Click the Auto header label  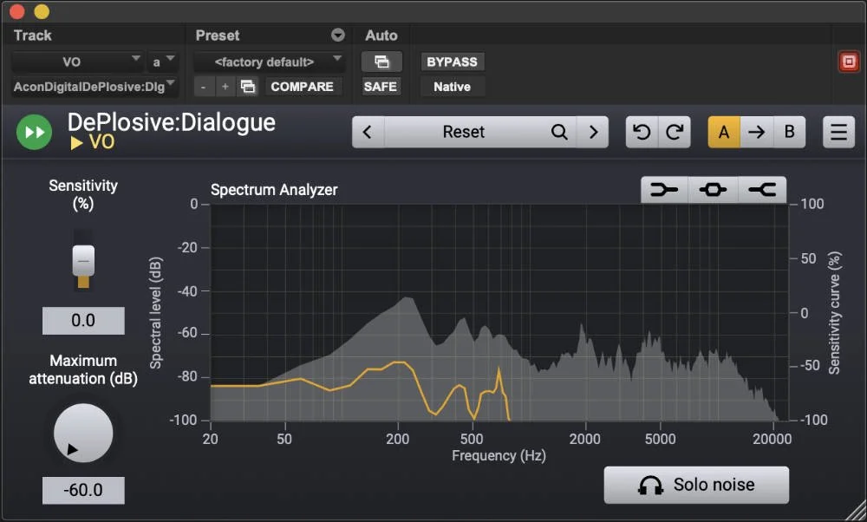pos(381,36)
